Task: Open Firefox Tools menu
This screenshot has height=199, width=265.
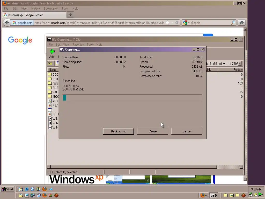Action: click(x=65, y=9)
